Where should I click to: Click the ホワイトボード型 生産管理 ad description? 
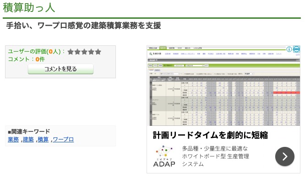(216, 156)
